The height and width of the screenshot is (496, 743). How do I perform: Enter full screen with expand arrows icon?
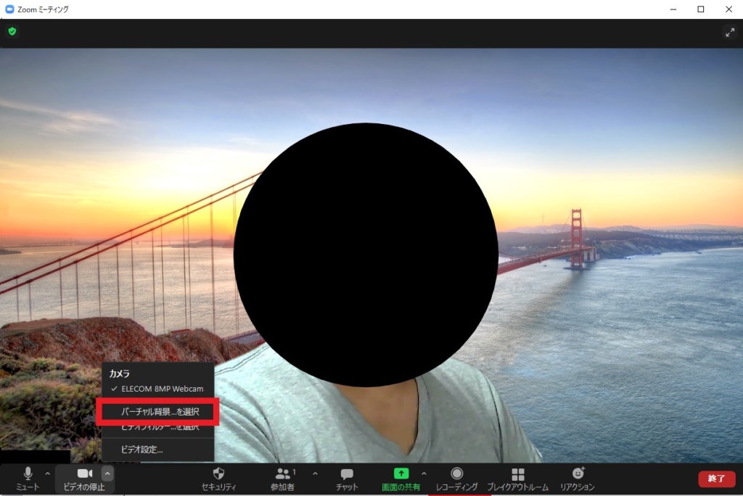[730, 32]
